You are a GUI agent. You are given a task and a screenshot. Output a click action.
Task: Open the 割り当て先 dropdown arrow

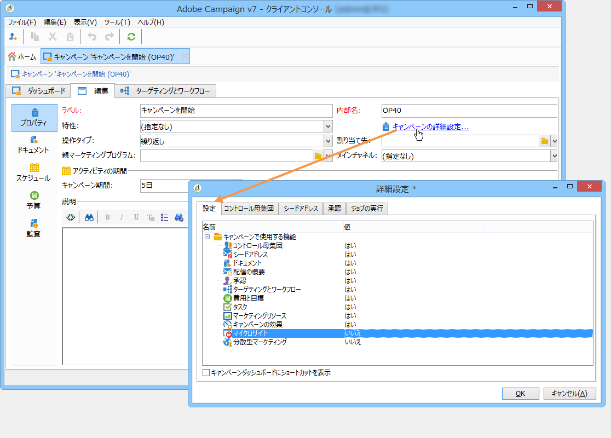click(554, 141)
